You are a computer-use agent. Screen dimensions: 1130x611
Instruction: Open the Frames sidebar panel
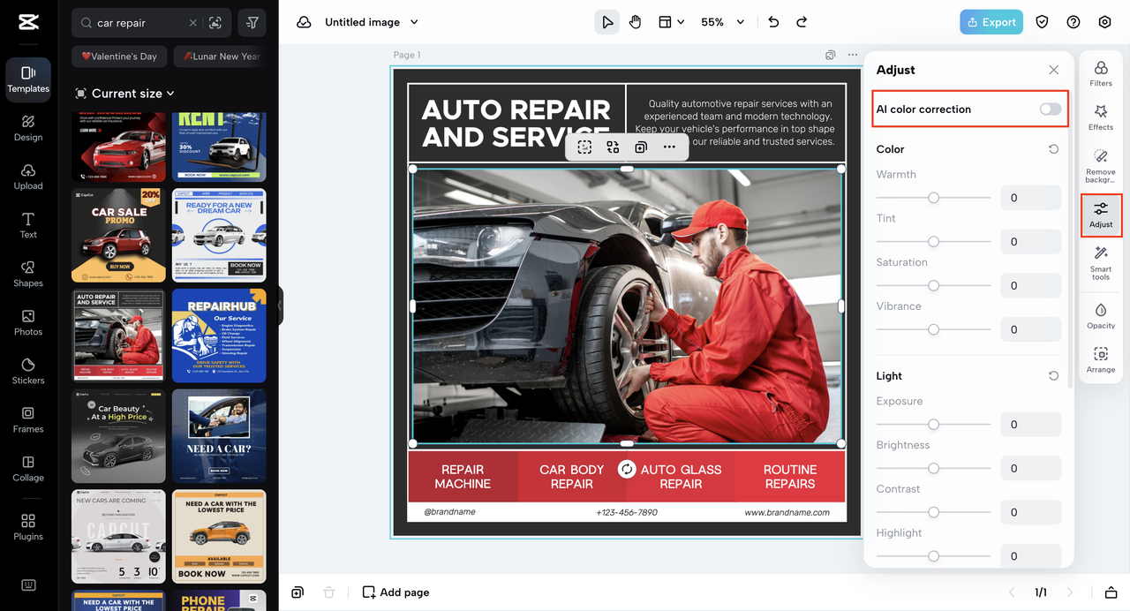click(28, 419)
